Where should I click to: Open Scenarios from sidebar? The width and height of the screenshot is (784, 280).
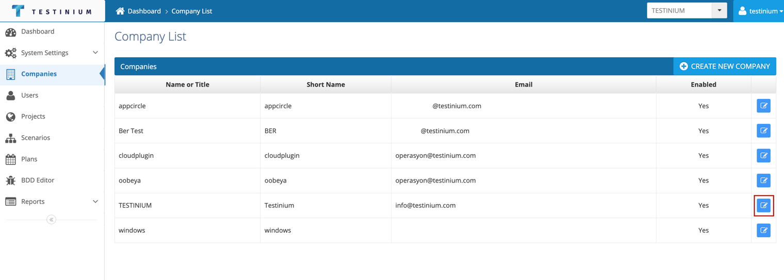click(x=53, y=138)
